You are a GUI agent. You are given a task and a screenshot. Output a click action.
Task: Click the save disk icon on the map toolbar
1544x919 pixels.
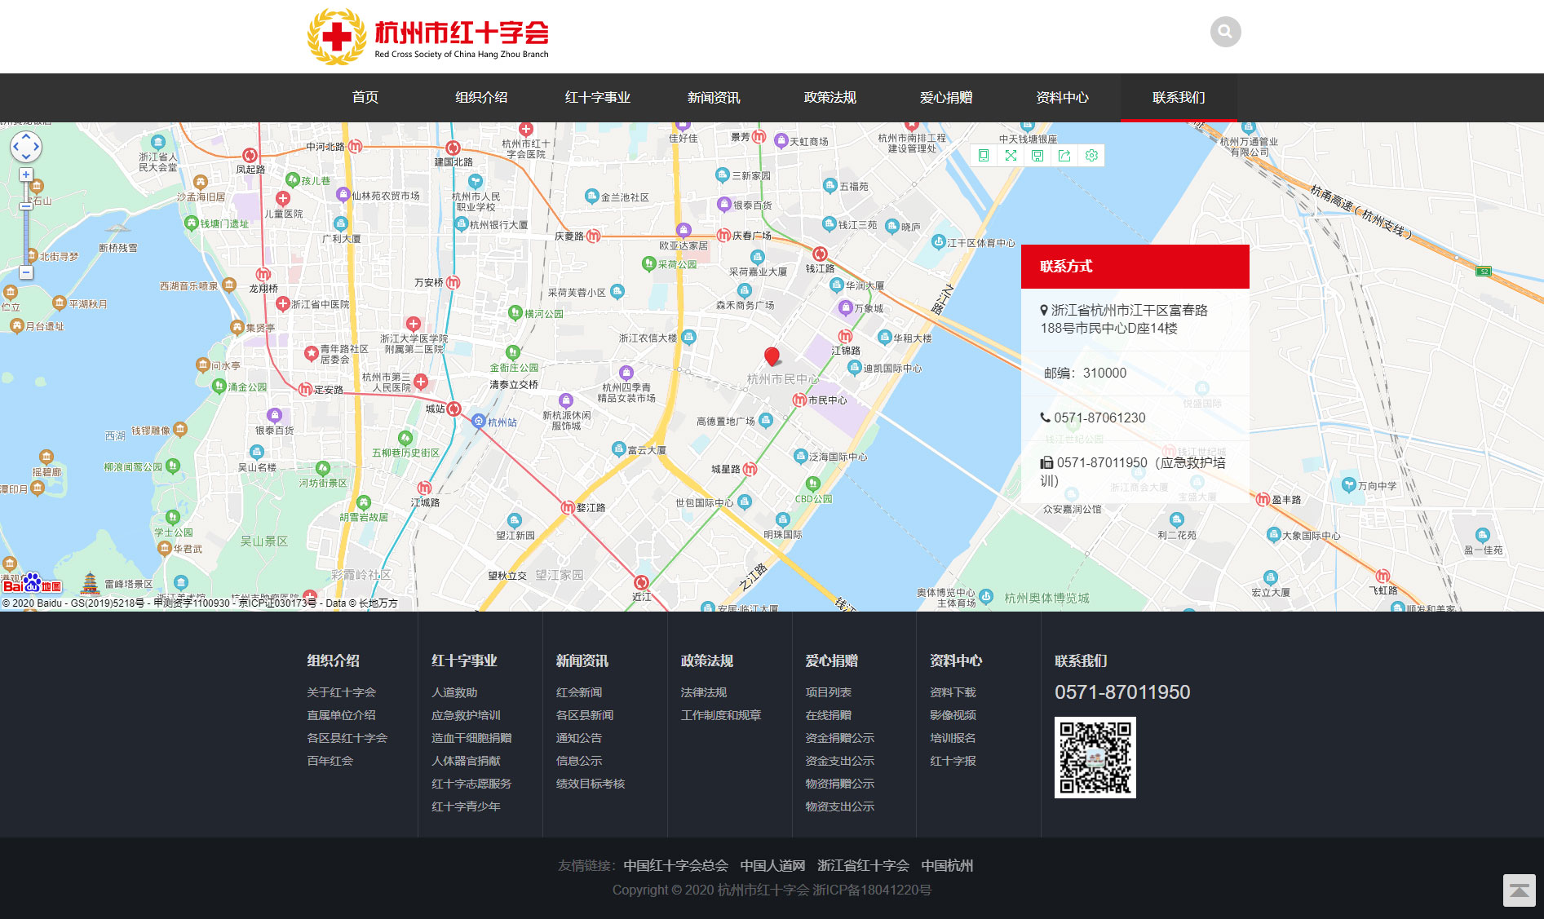tap(1037, 155)
